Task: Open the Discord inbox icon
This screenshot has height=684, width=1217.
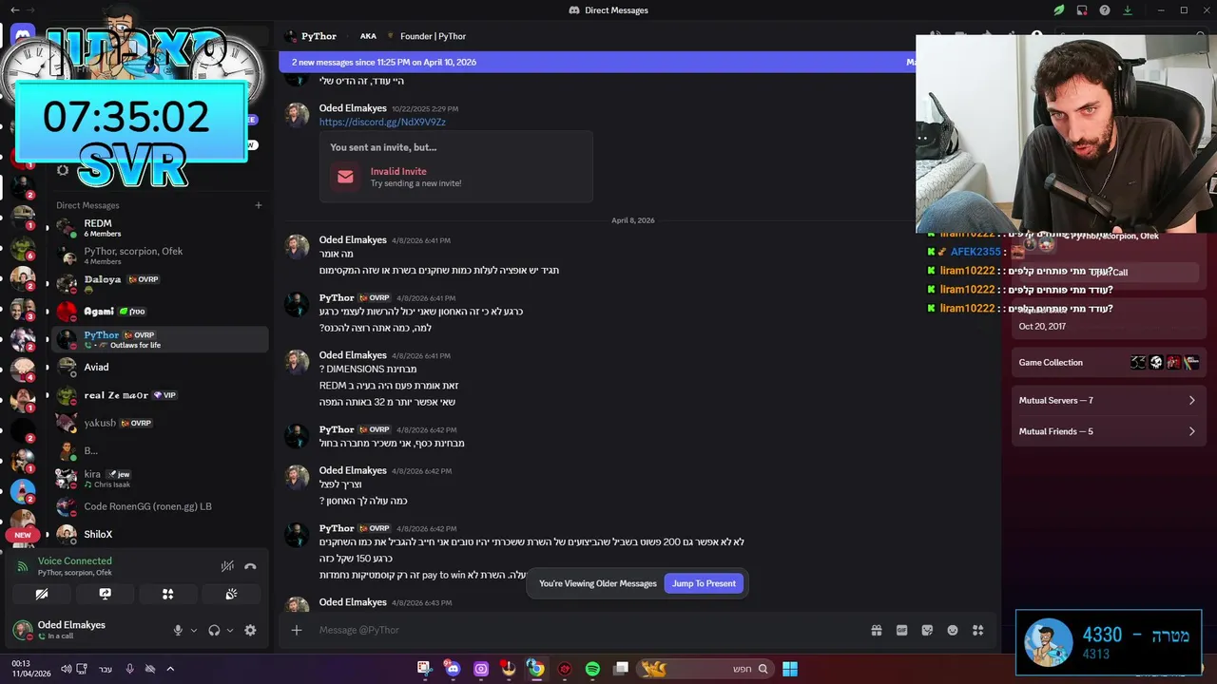Action: point(1082,10)
